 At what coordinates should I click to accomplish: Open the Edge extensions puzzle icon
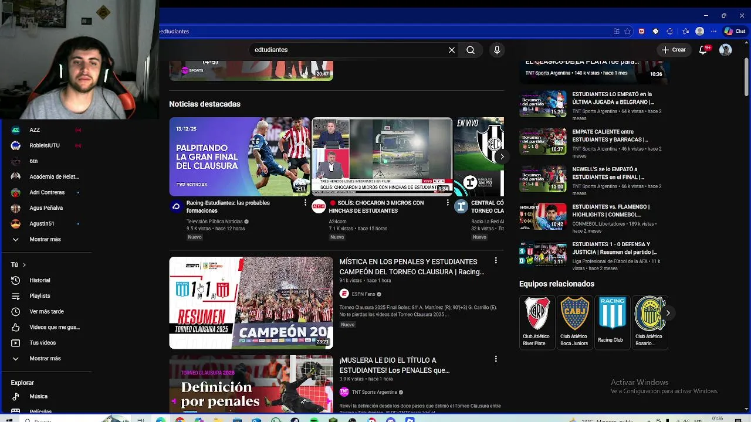[x=670, y=31]
